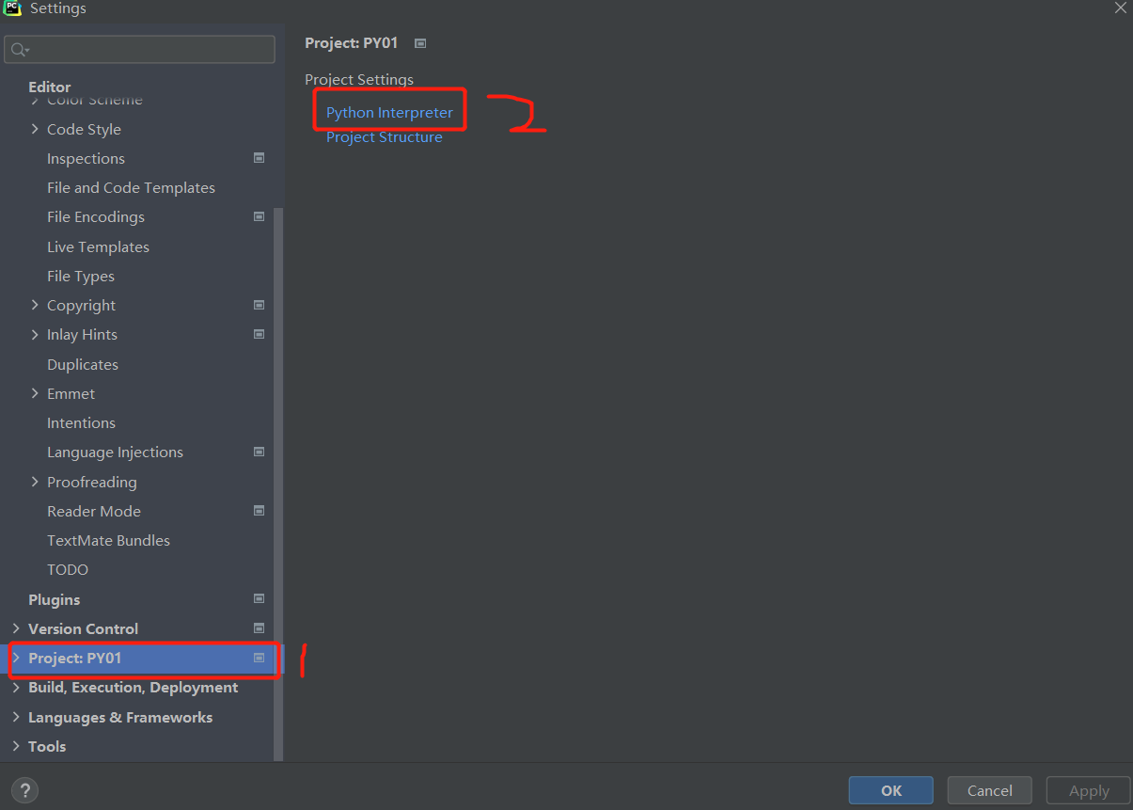Open the Project Structure link

(384, 137)
